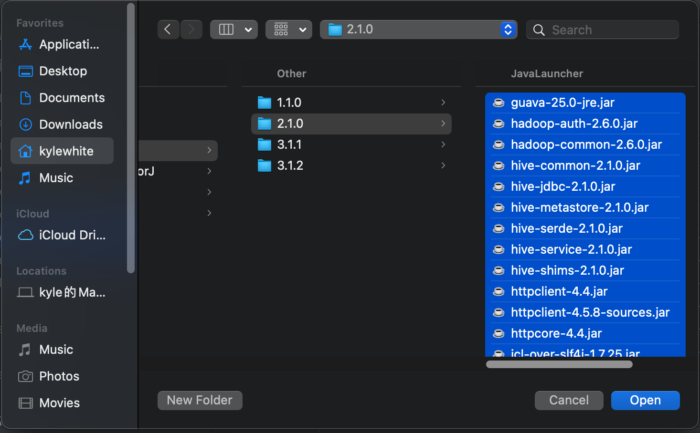Click the Media Music note icon
The height and width of the screenshot is (433, 700).
tap(25, 350)
